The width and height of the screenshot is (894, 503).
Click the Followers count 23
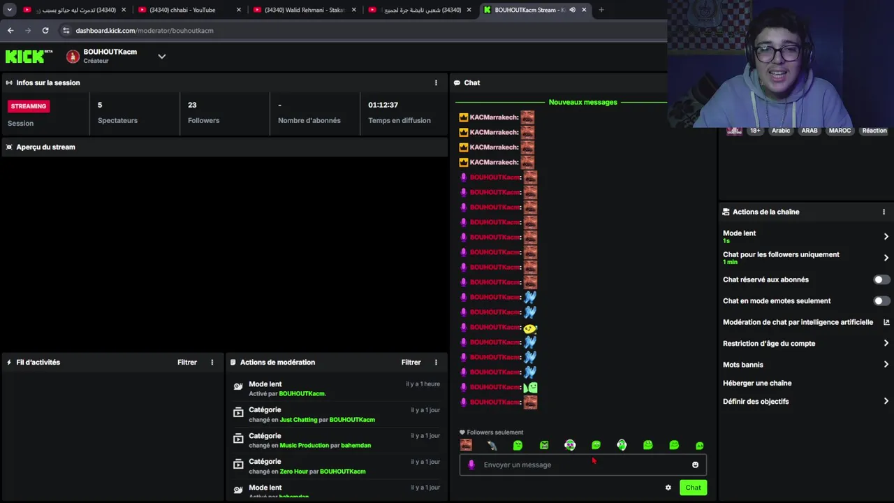coord(192,105)
